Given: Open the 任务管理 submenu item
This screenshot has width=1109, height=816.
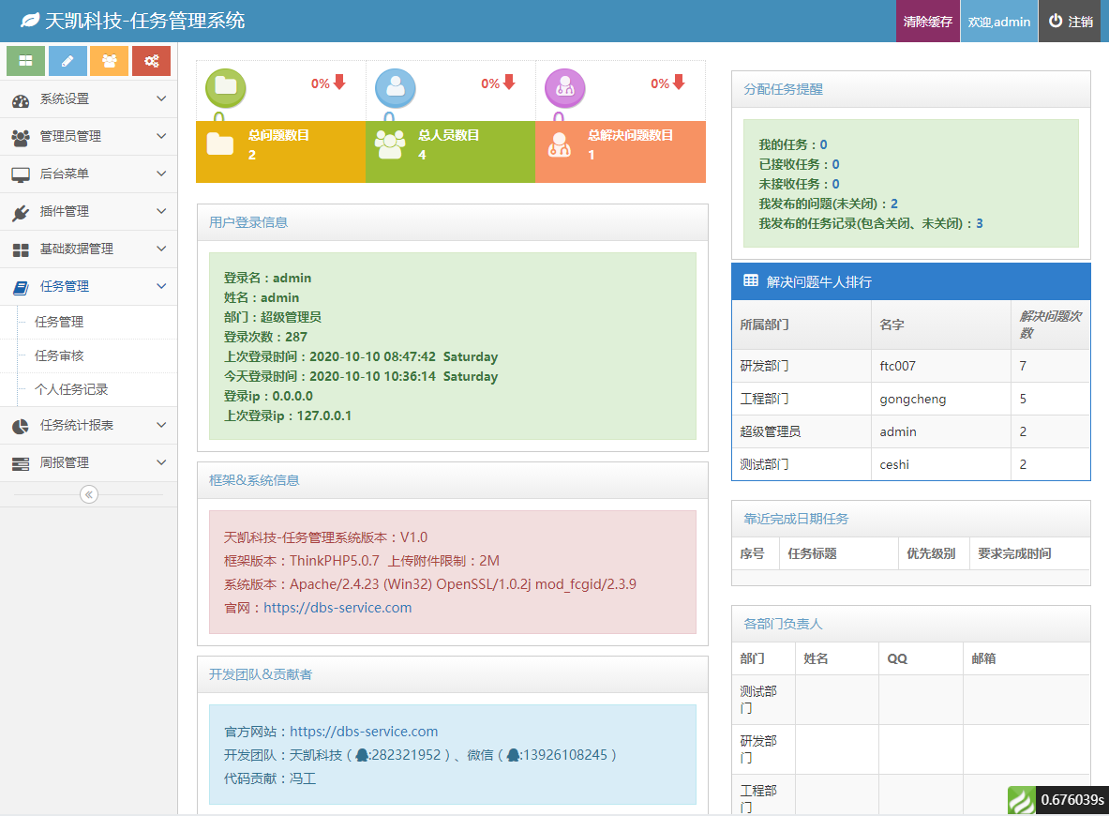Looking at the screenshot, I should point(88,322).
